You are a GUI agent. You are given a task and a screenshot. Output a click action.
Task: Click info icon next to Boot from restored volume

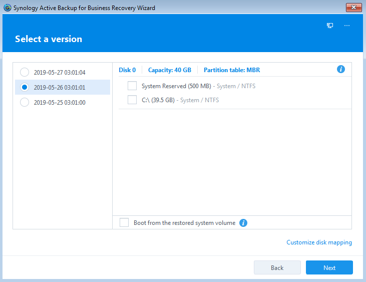click(x=243, y=223)
